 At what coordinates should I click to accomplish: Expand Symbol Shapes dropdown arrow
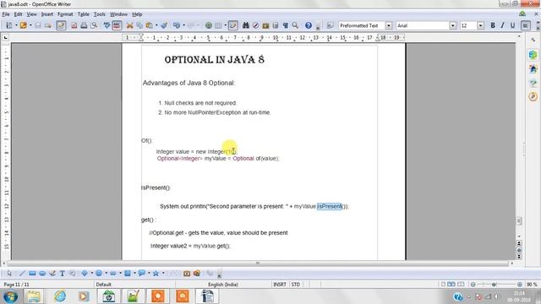click(x=106, y=274)
